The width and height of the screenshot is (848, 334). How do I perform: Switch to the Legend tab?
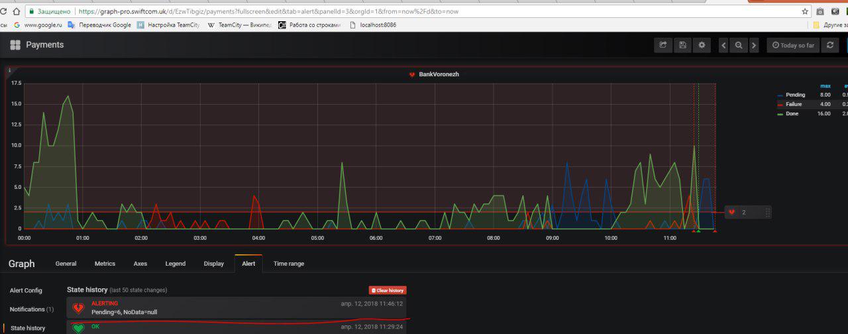(176, 264)
